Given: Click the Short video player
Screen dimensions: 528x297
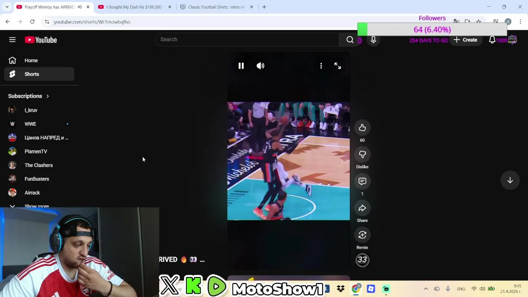Looking at the screenshot, I should [x=288, y=161].
